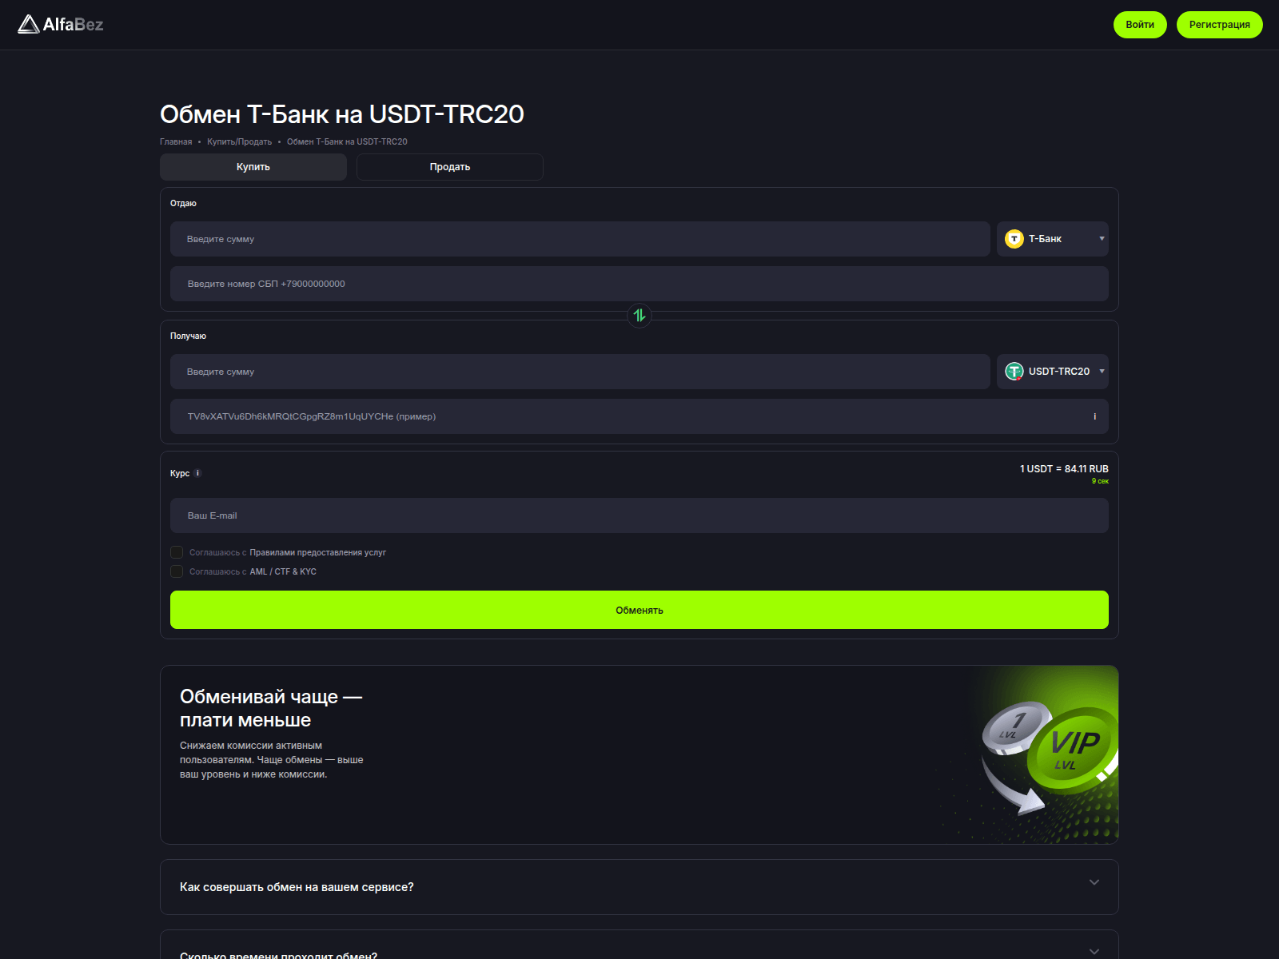Click the Войти button

tap(1140, 25)
